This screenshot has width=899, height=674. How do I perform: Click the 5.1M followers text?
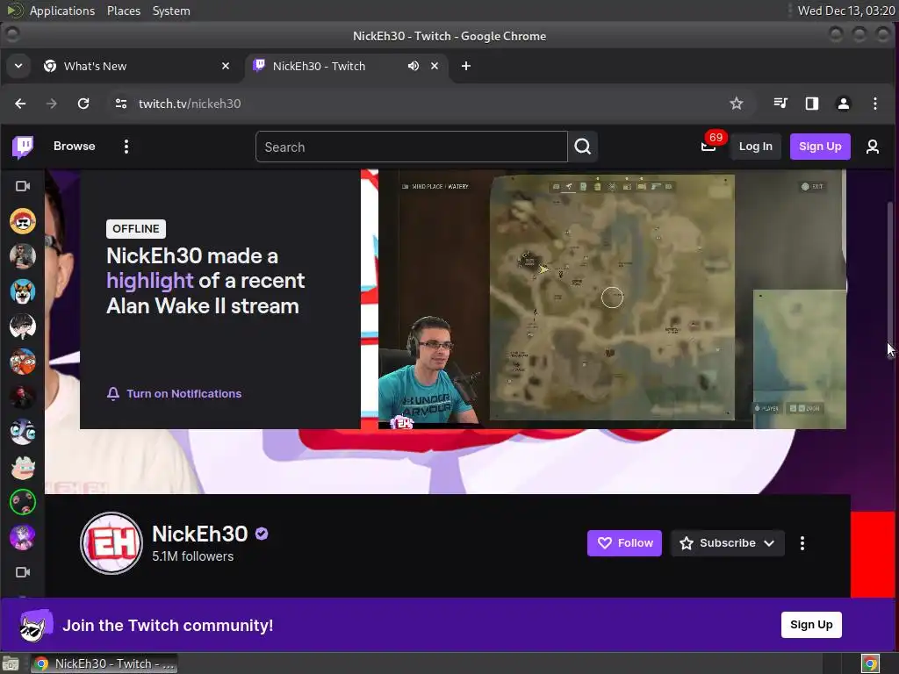(x=192, y=556)
